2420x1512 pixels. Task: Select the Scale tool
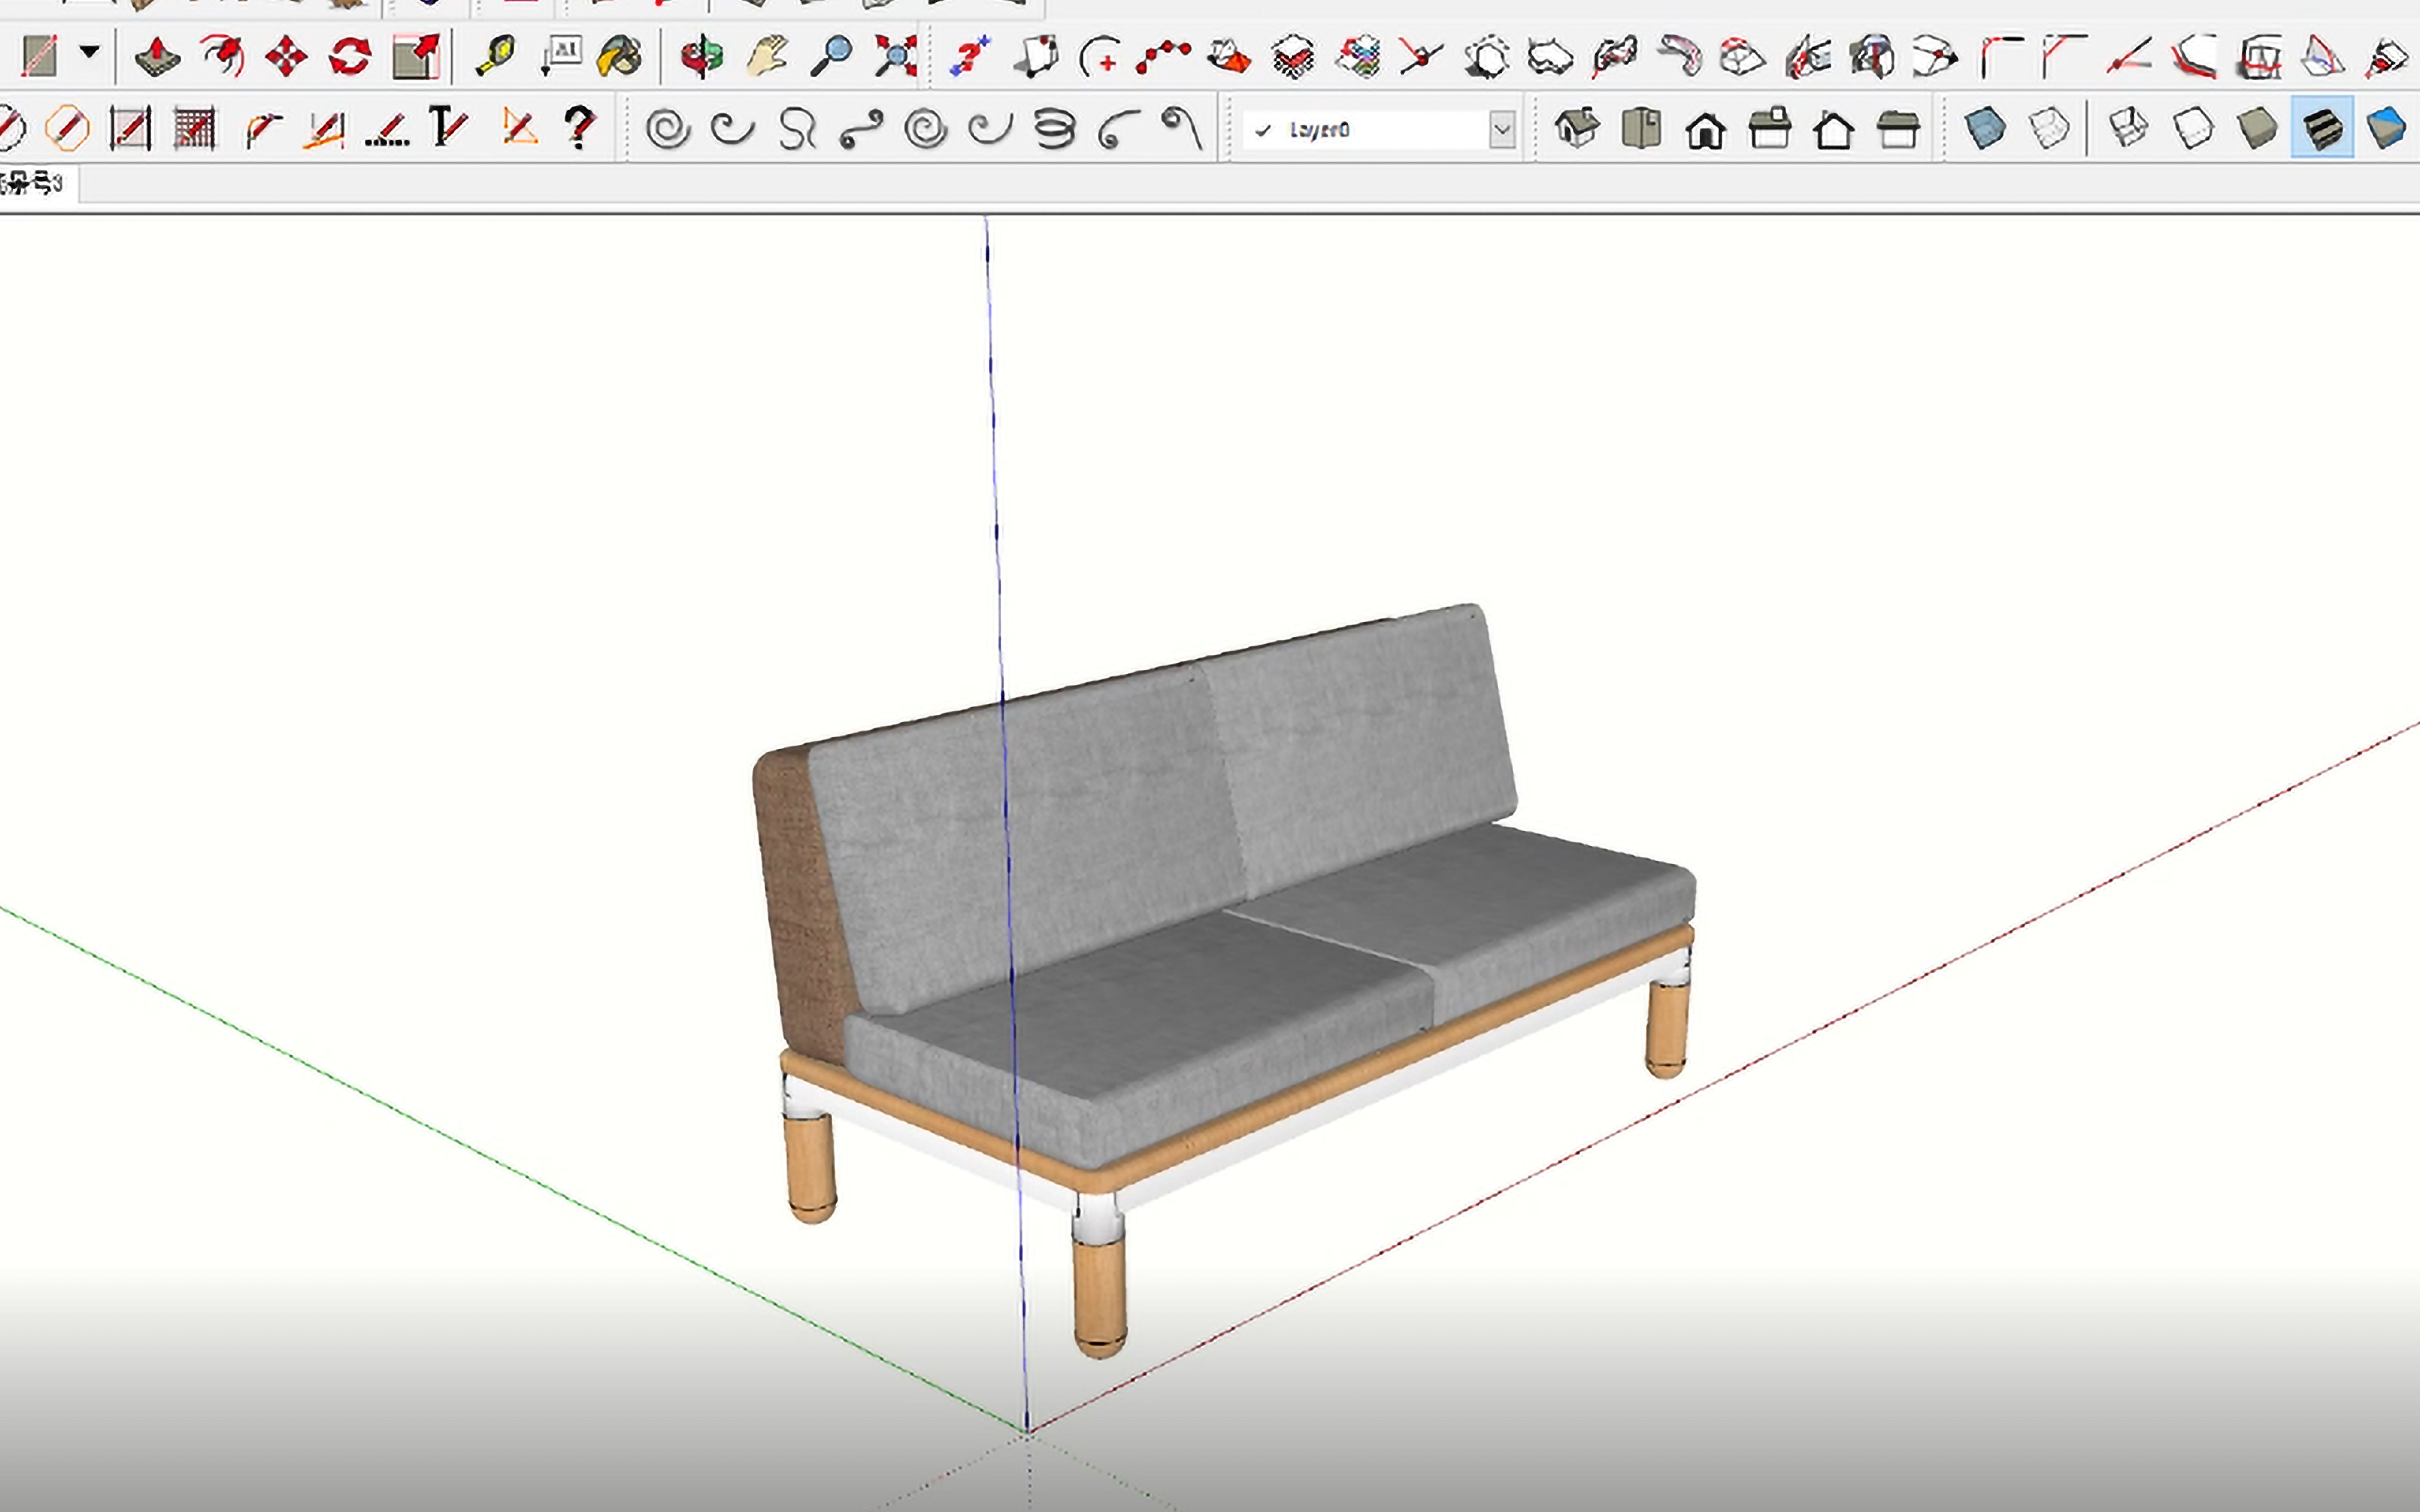click(416, 56)
